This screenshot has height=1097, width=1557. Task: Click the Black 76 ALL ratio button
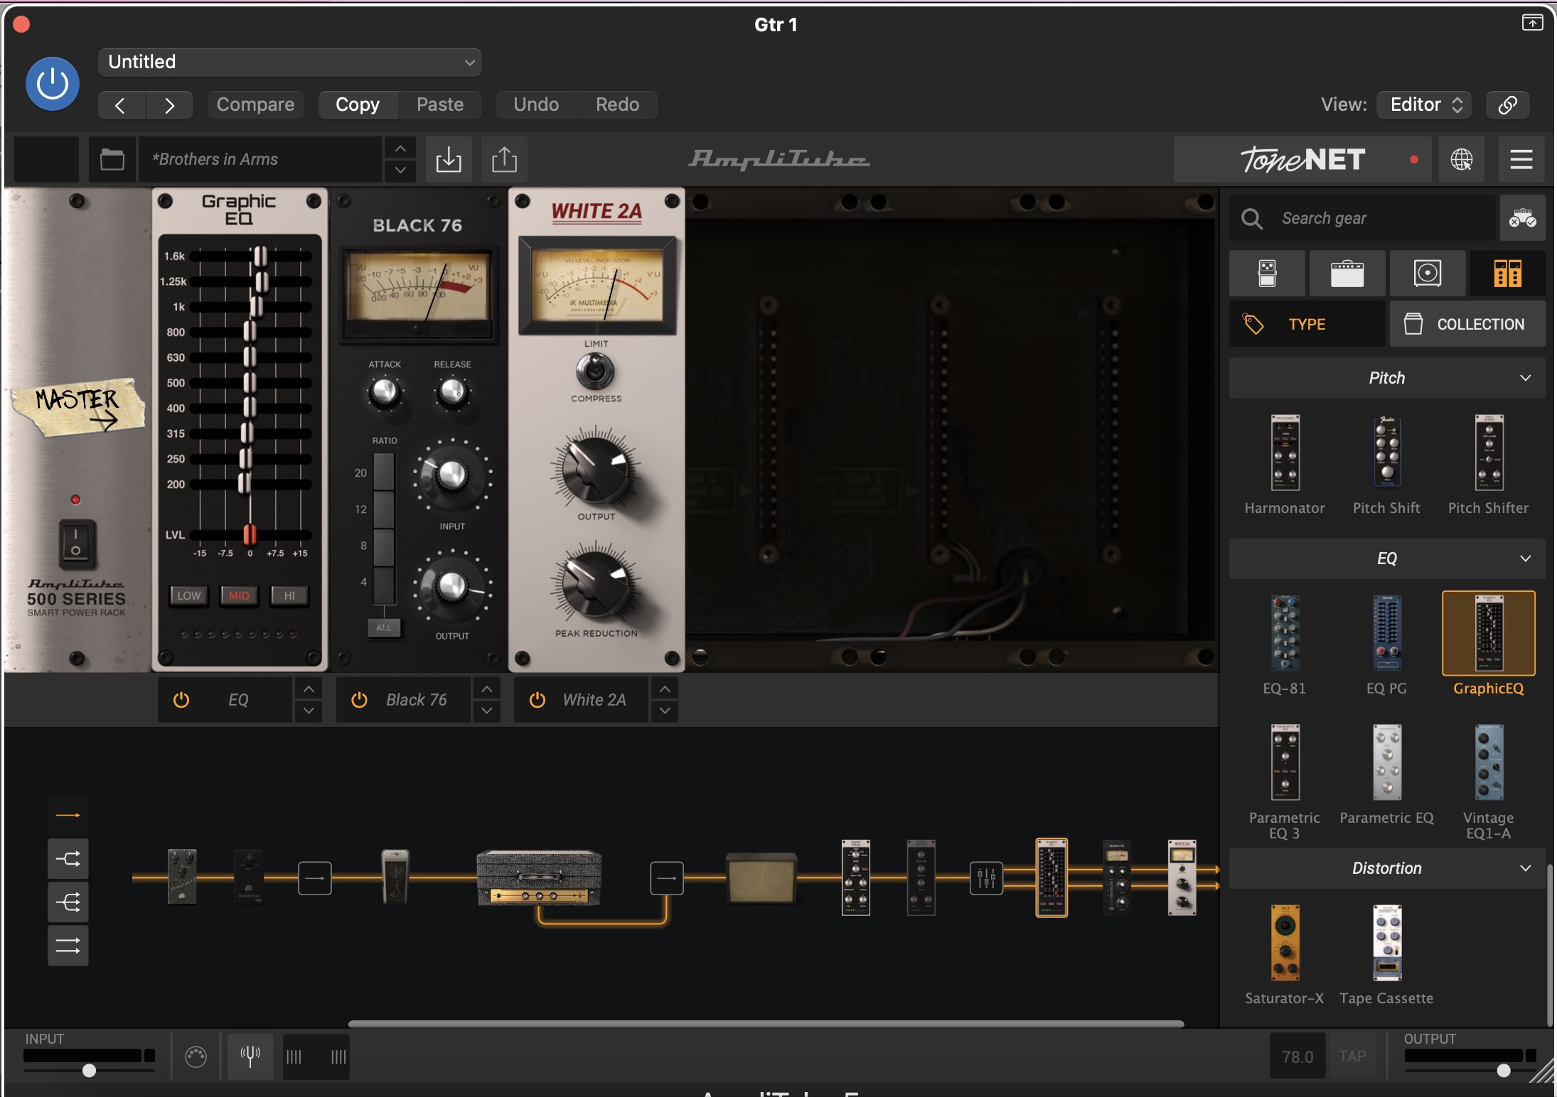tap(384, 627)
